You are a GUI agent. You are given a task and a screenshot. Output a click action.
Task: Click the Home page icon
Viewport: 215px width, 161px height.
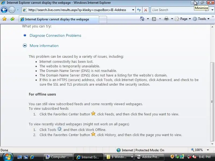142,19
